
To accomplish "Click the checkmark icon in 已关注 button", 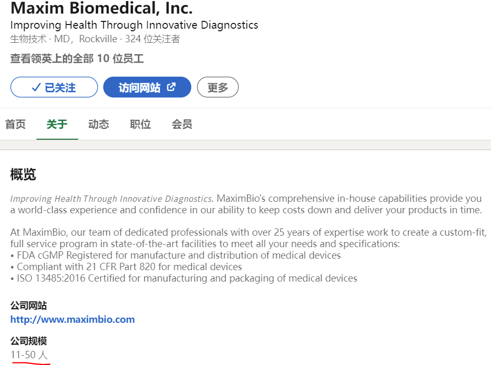I will click(36, 87).
